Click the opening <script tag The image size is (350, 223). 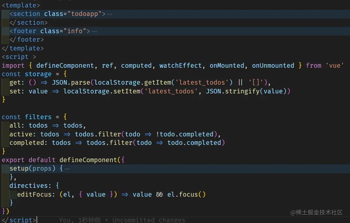pyautogui.click(x=15, y=57)
